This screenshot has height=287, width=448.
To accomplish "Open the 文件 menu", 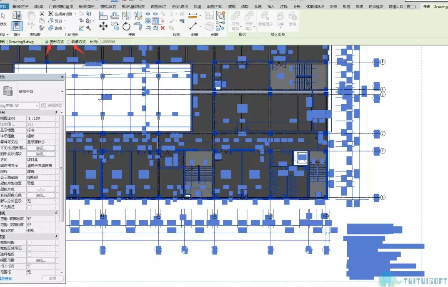I will pyautogui.click(x=3, y=6).
